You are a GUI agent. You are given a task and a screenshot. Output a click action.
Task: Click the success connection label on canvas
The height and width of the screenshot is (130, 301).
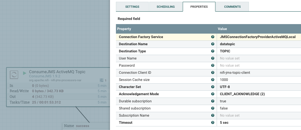click(83, 126)
